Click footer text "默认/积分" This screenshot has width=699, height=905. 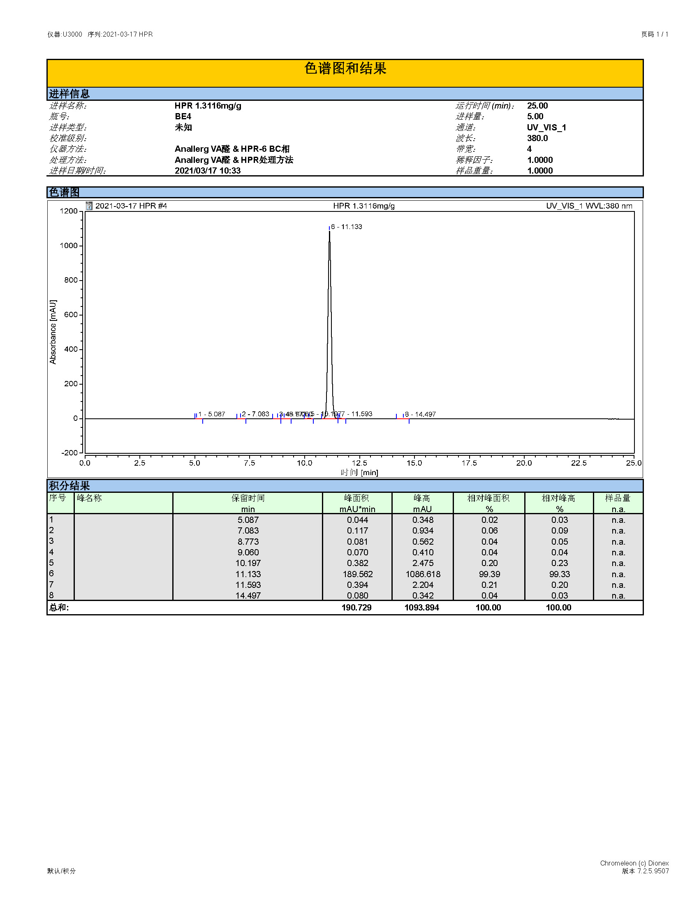(x=62, y=871)
